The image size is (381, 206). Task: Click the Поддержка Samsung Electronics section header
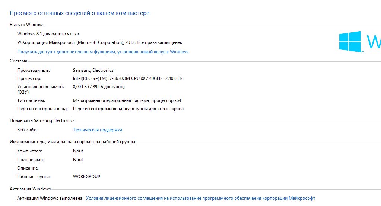(42, 120)
